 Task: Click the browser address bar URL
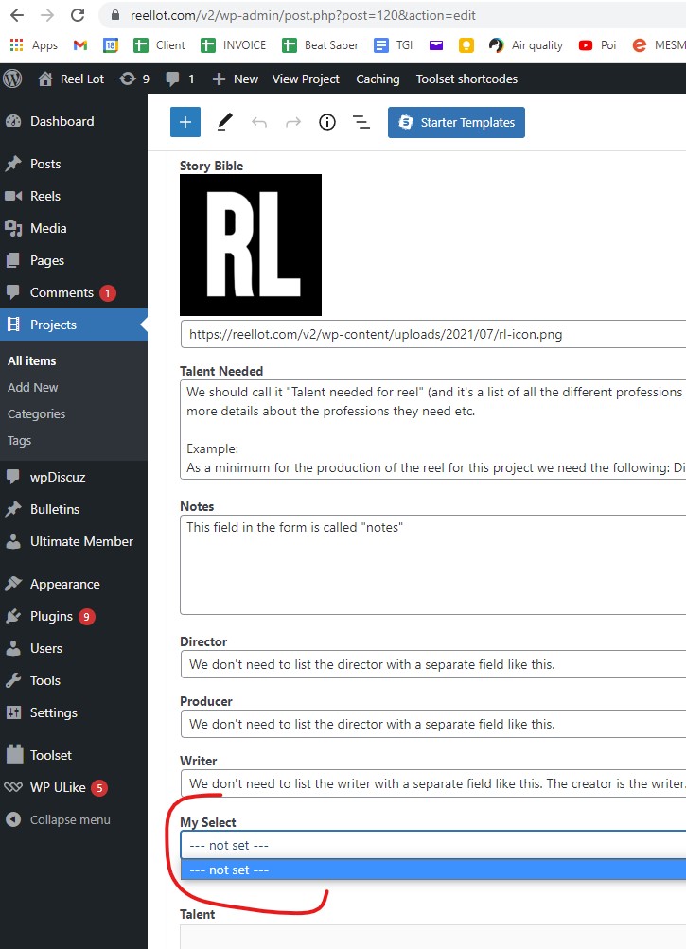pyautogui.click(x=303, y=15)
